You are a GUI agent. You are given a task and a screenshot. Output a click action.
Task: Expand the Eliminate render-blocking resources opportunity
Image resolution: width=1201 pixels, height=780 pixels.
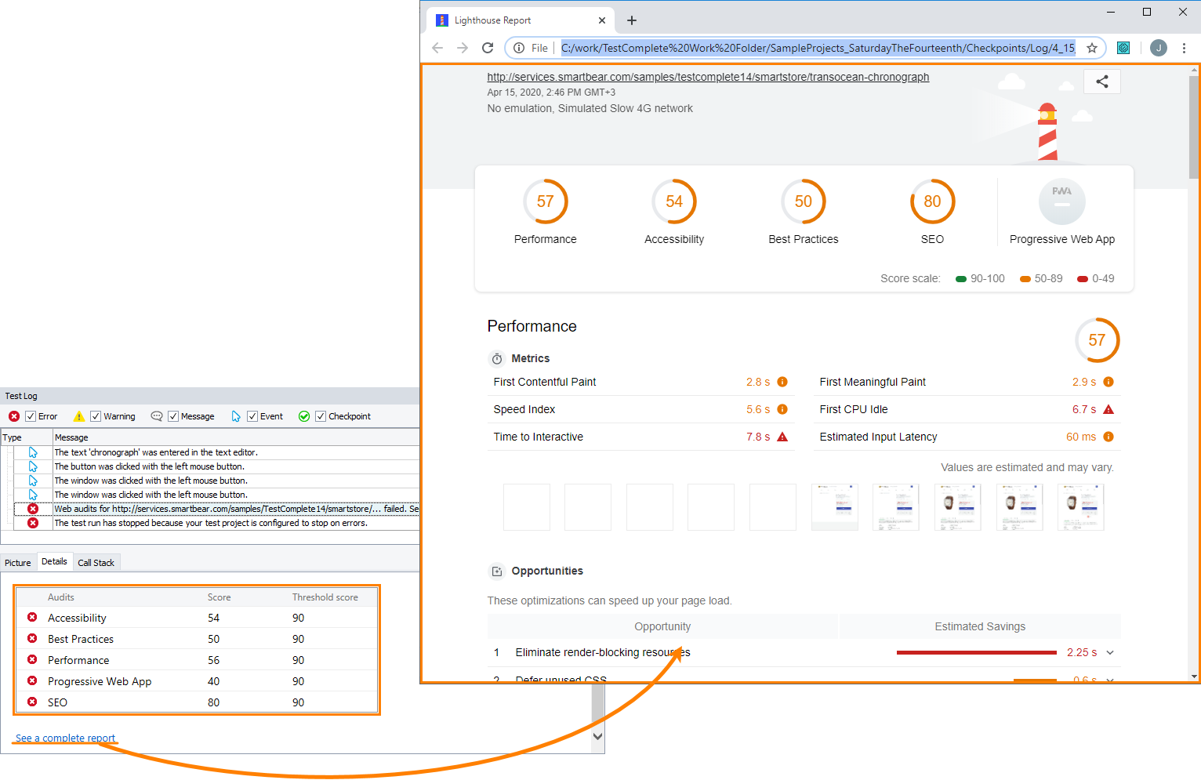tap(1110, 652)
